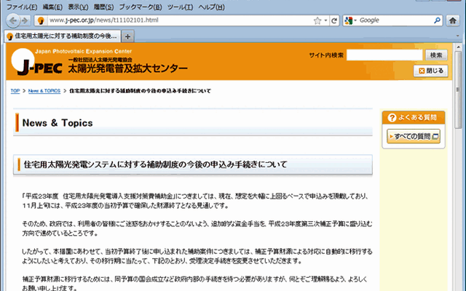
Task: Click the magnifier icon in Google search box
Action: tap(437, 20)
